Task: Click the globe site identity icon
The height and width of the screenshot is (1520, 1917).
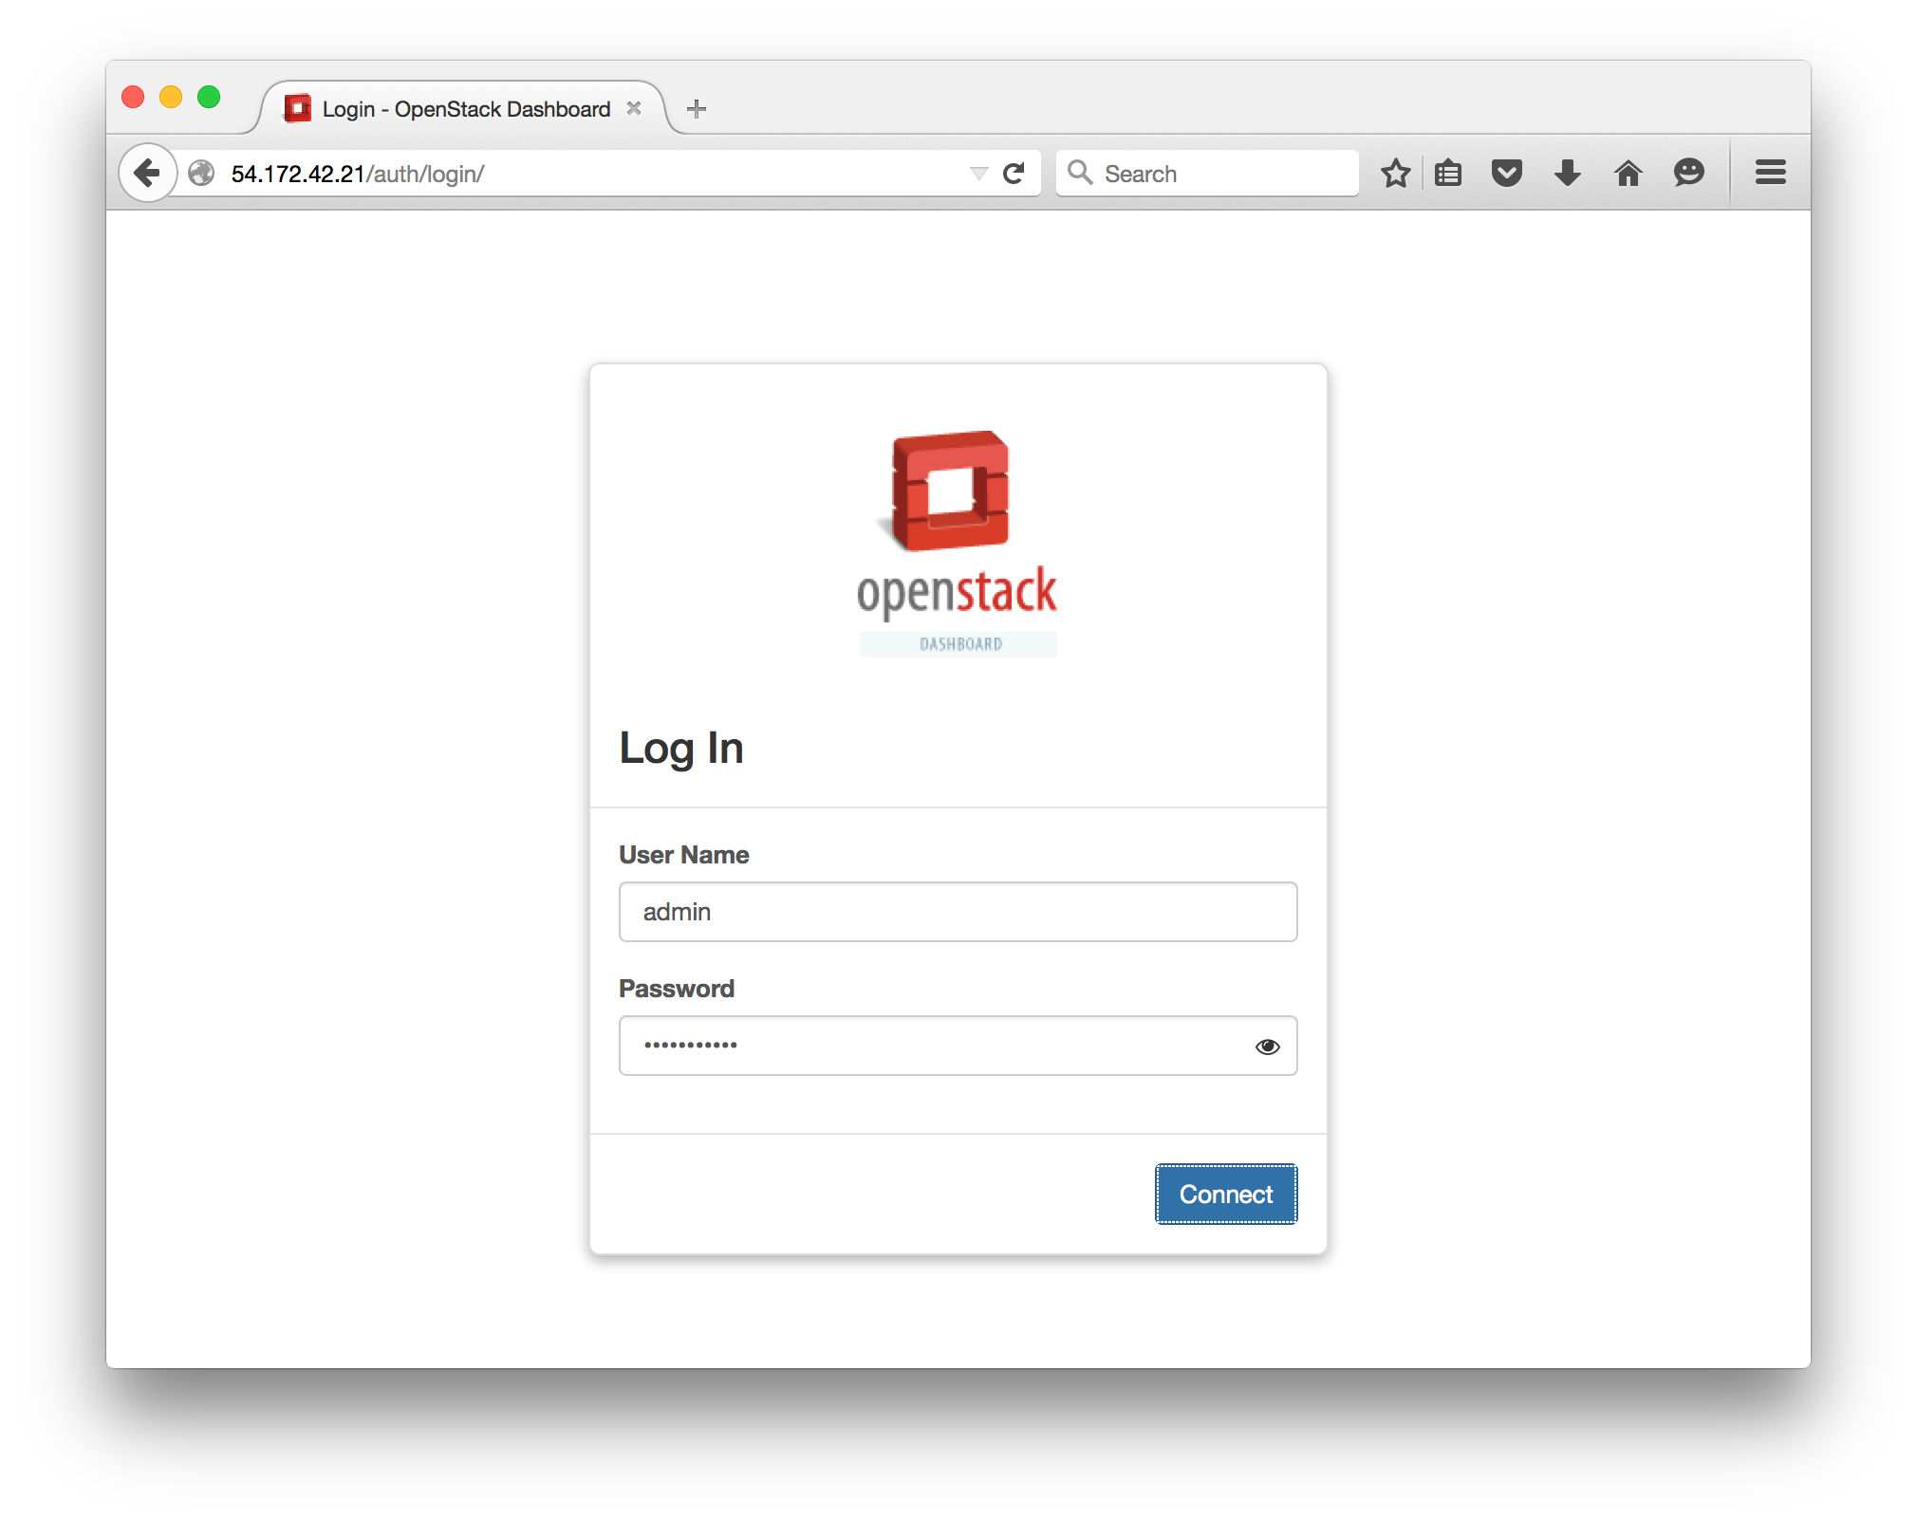Action: (201, 173)
